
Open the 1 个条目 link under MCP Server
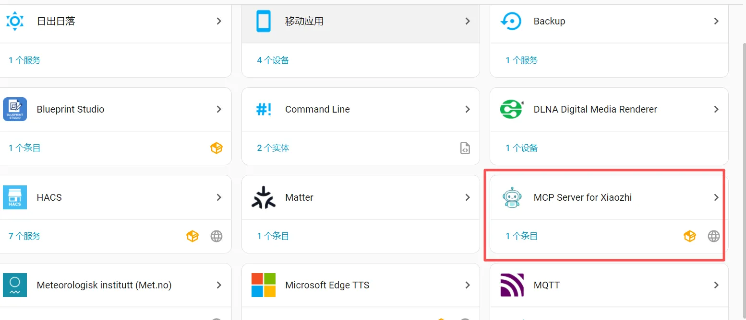[x=522, y=236]
